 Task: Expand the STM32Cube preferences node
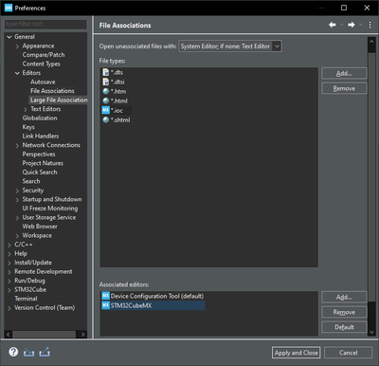(9, 290)
